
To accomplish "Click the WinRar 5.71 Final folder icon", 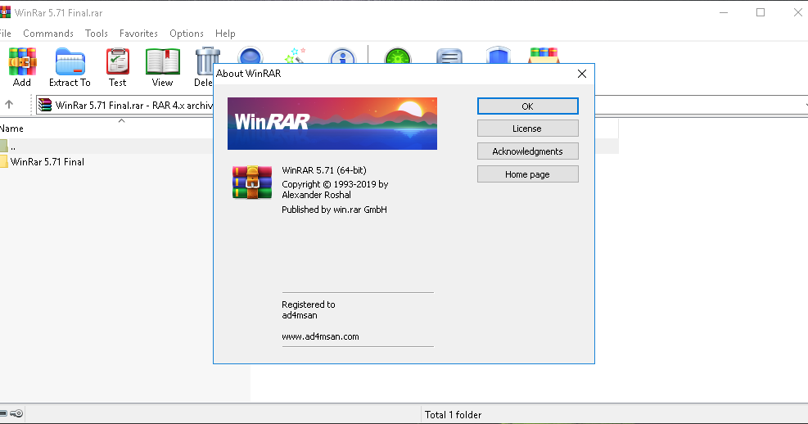I will (3, 161).
